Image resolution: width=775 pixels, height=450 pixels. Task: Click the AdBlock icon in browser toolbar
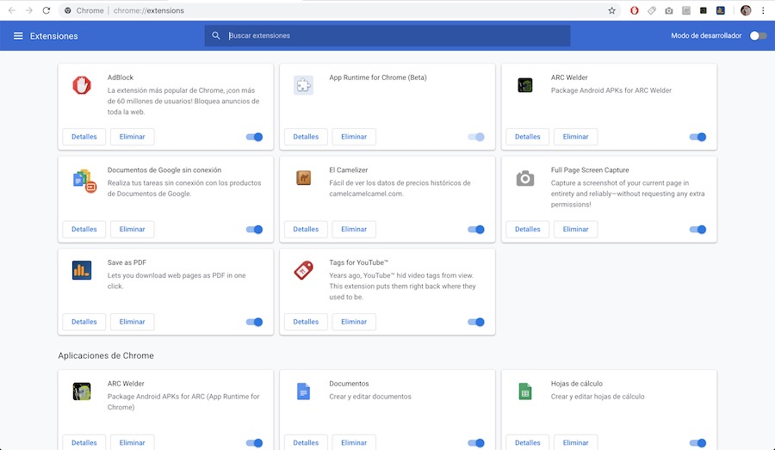pos(635,10)
